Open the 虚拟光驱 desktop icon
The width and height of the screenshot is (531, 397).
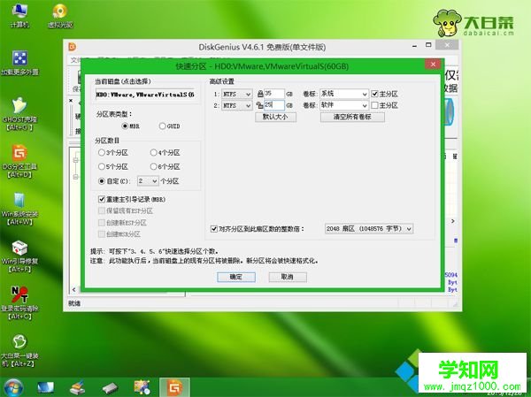click(60, 16)
